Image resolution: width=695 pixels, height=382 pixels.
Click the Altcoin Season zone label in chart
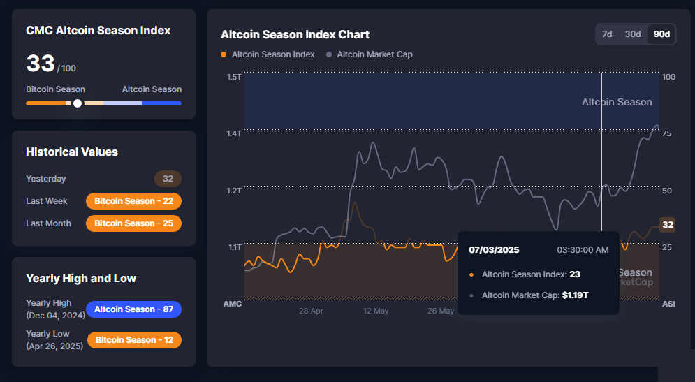617,102
